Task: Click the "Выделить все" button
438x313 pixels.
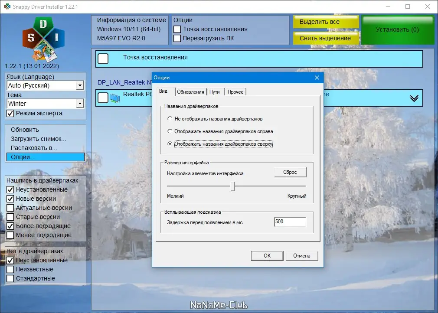Action: (x=326, y=22)
